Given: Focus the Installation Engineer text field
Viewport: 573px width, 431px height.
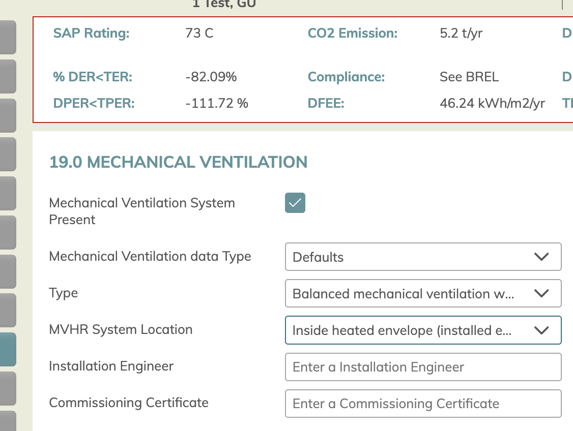Looking at the screenshot, I should coord(423,367).
